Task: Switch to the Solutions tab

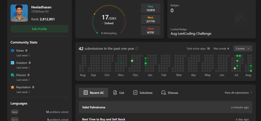Action: [143, 93]
